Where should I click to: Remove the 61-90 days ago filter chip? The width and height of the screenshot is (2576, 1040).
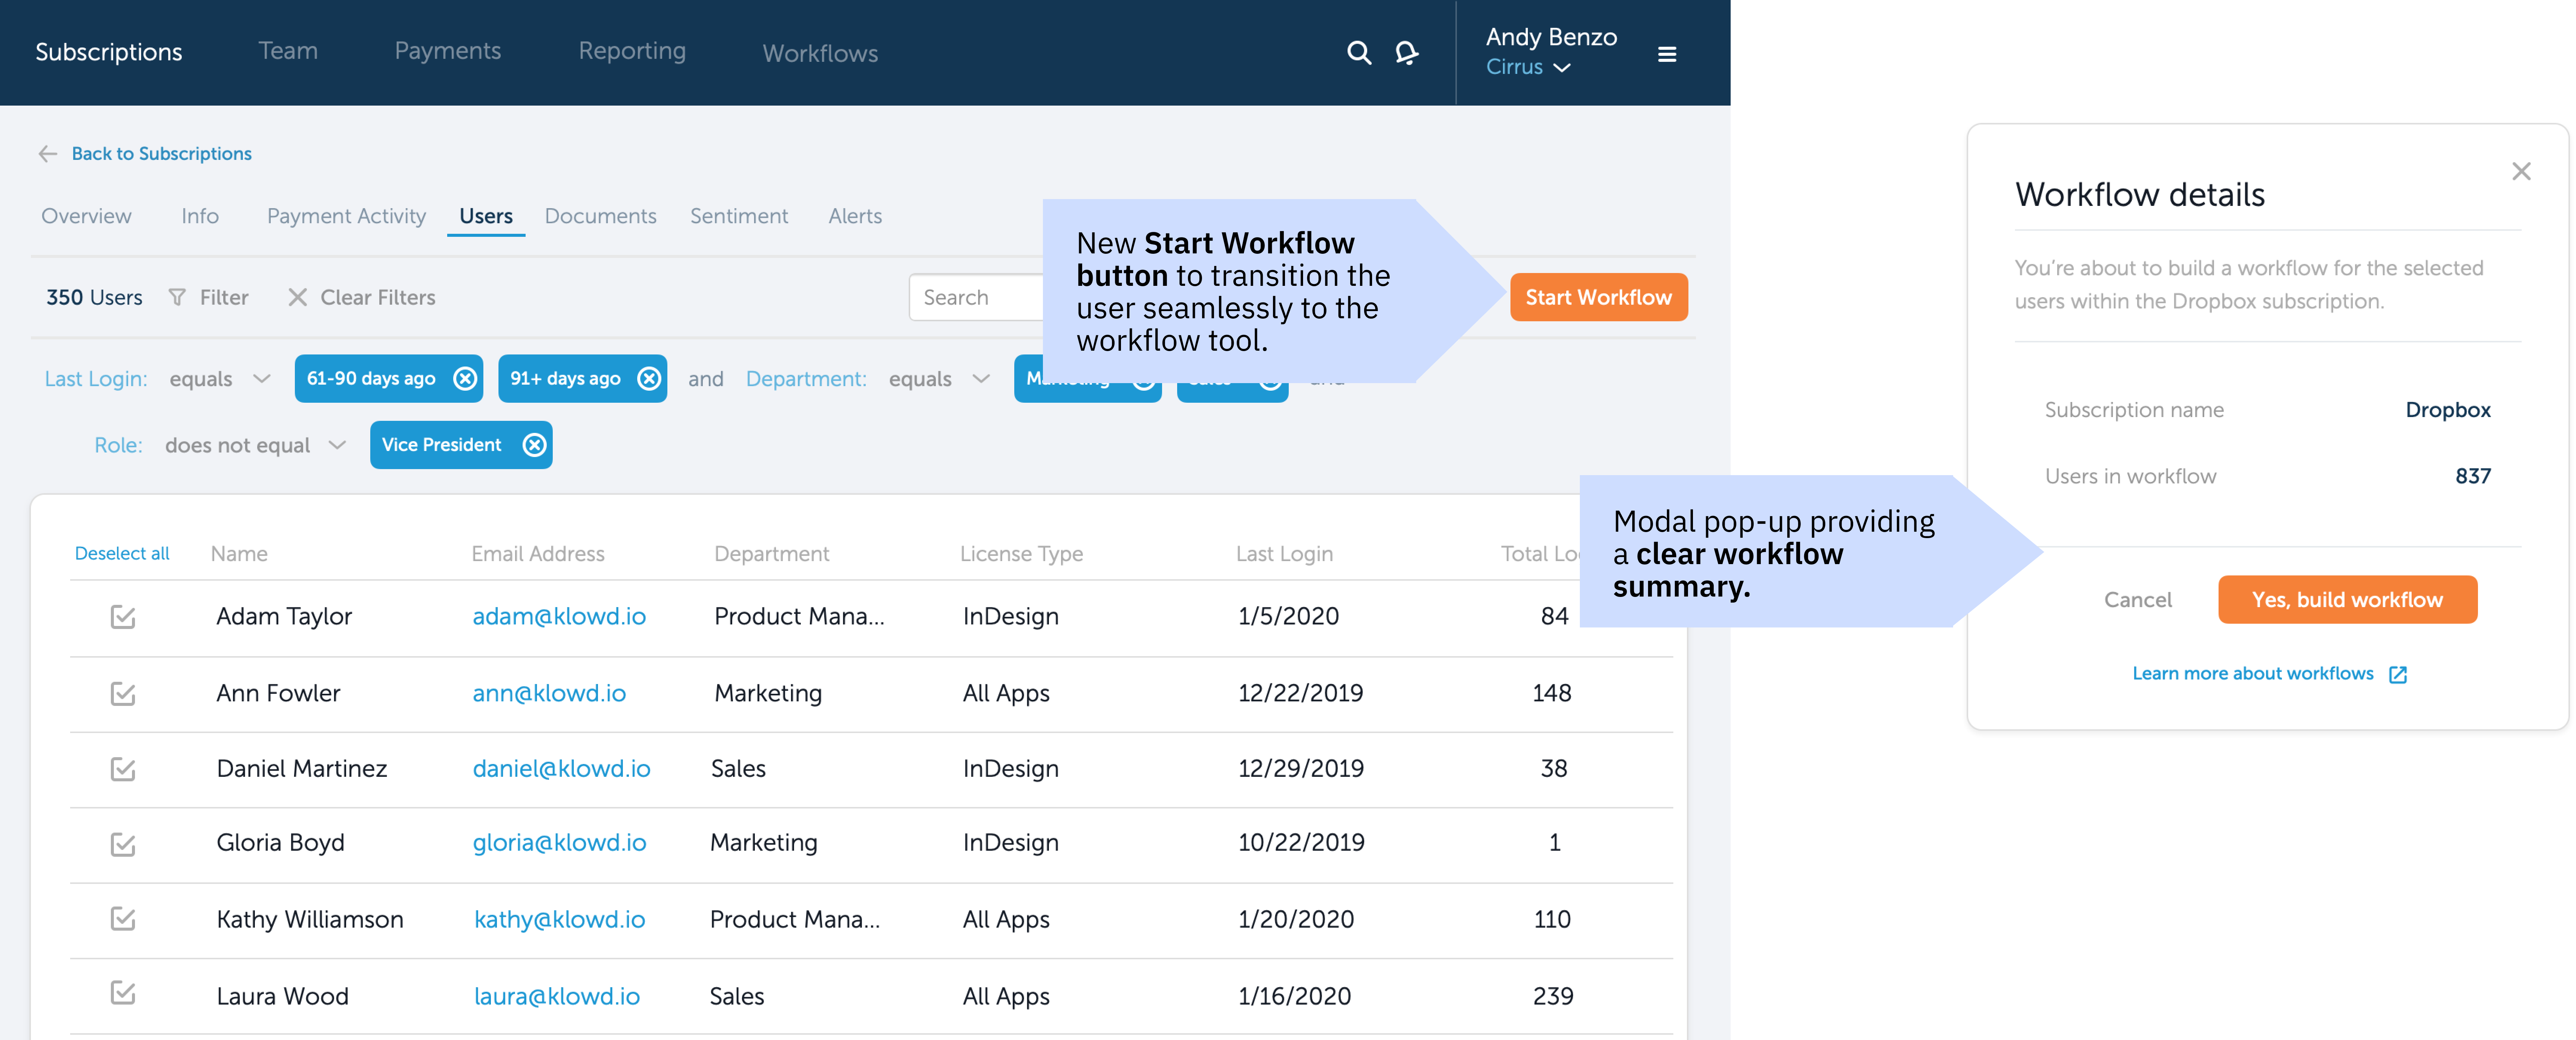pos(465,379)
